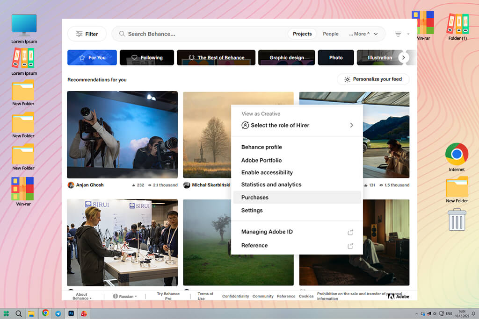Select the recycle bin desktop icon
The width and height of the screenshot is (479, 319).
pyautogui.click(x=457, y=220)
